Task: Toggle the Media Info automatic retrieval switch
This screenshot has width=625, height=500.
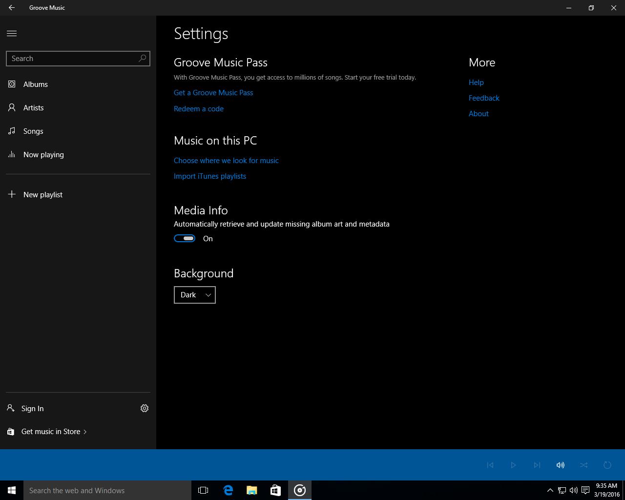Action: [185, 238]
